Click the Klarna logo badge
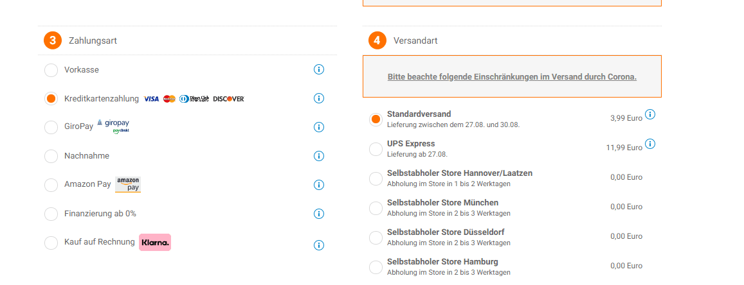Image resolution: width=744 pixels, height=285 pixels. click(x=155, y=242)
